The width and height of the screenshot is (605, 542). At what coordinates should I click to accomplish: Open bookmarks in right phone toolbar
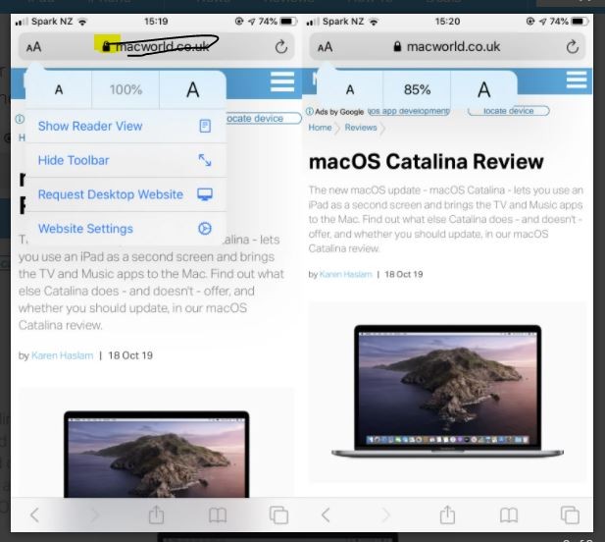[x=509, y=515]
